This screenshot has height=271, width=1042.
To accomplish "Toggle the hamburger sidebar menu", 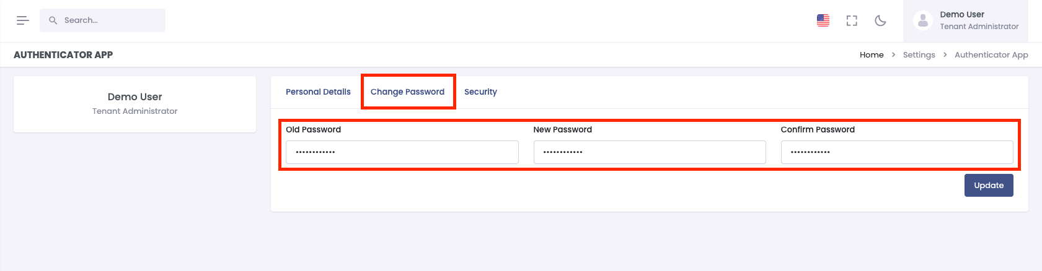I will click(23, 20).
